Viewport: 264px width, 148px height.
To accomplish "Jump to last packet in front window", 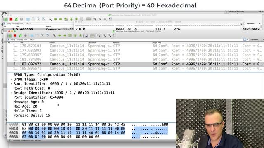I will point(80,35).
